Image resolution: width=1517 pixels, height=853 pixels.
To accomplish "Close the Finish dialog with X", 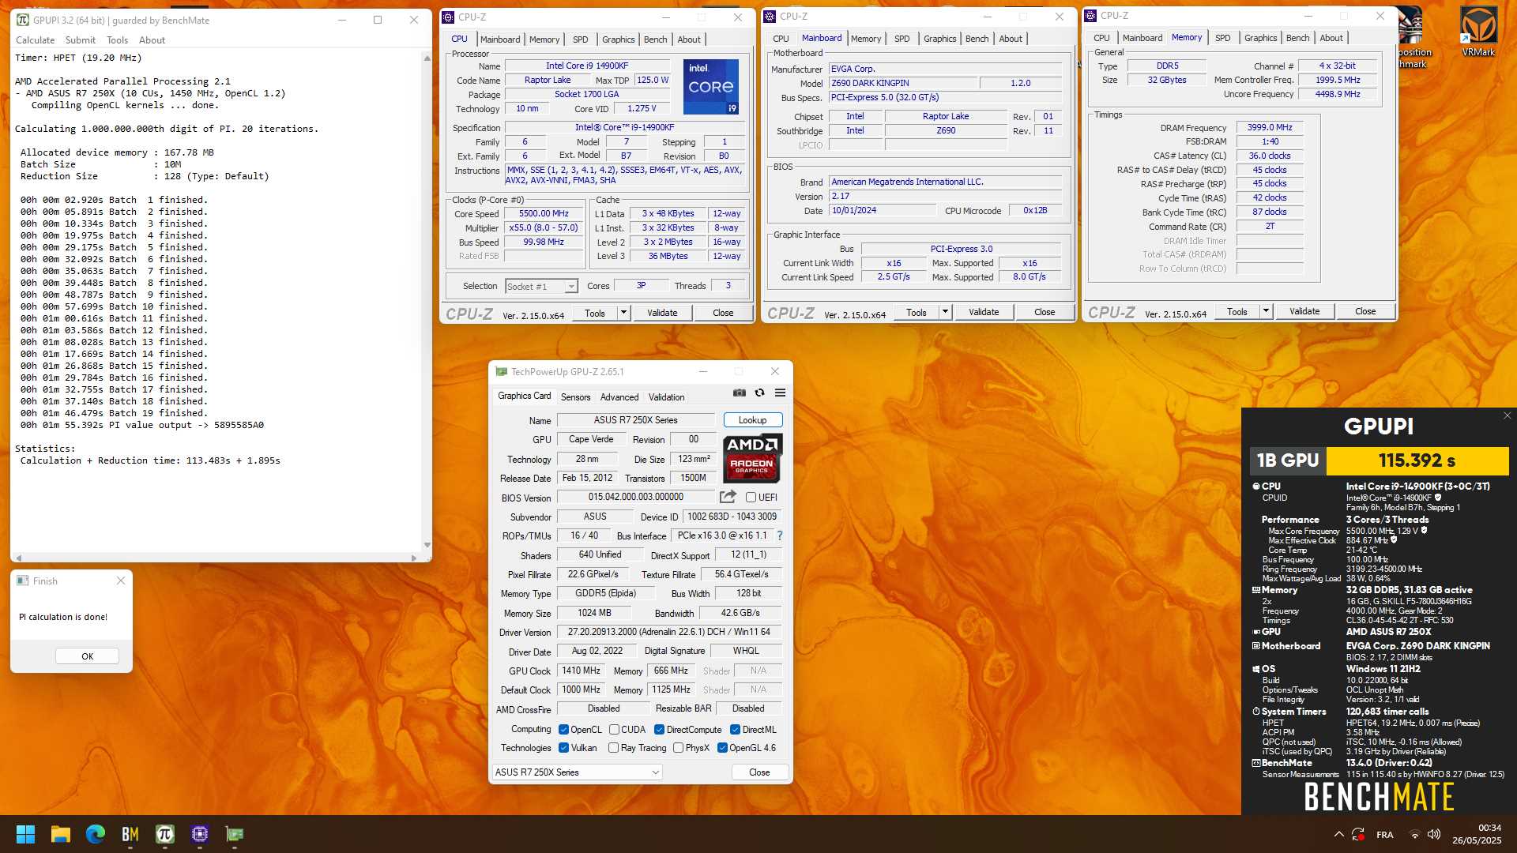I will (x=121, y=581).
